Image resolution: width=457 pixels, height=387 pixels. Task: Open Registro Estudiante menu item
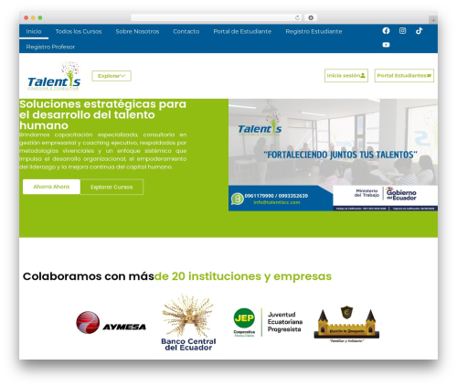point(314,31)
